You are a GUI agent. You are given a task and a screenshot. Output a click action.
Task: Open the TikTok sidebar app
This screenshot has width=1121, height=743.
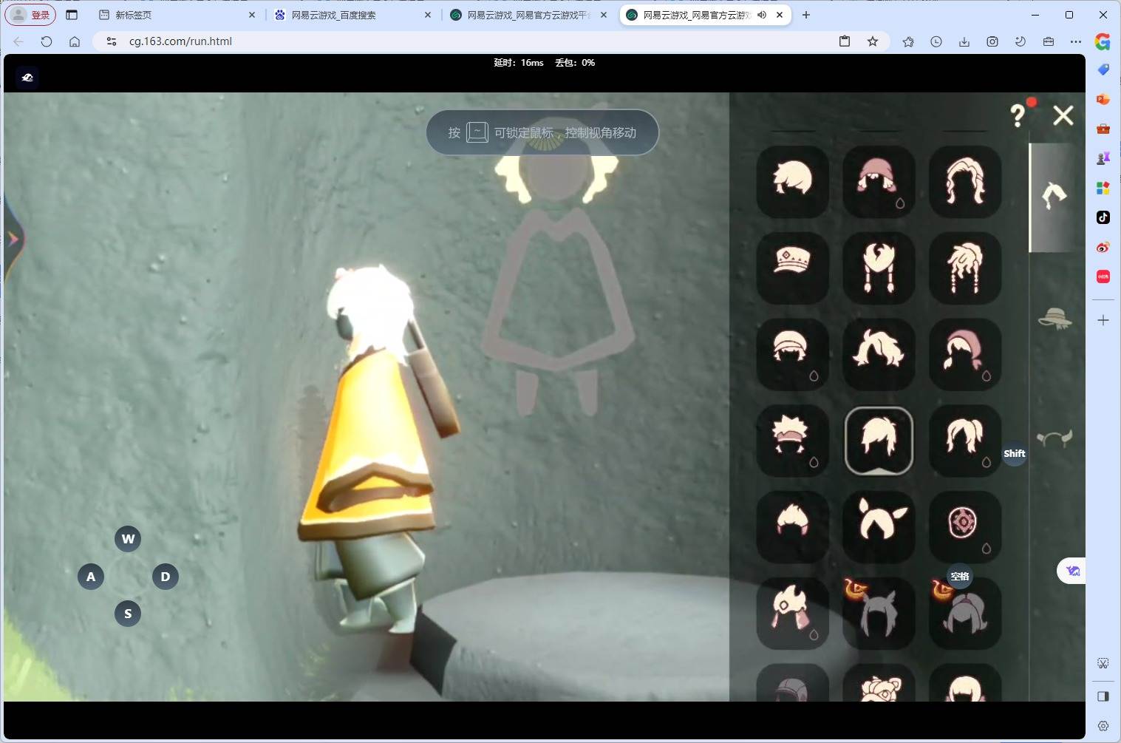tap(1103, 217)
